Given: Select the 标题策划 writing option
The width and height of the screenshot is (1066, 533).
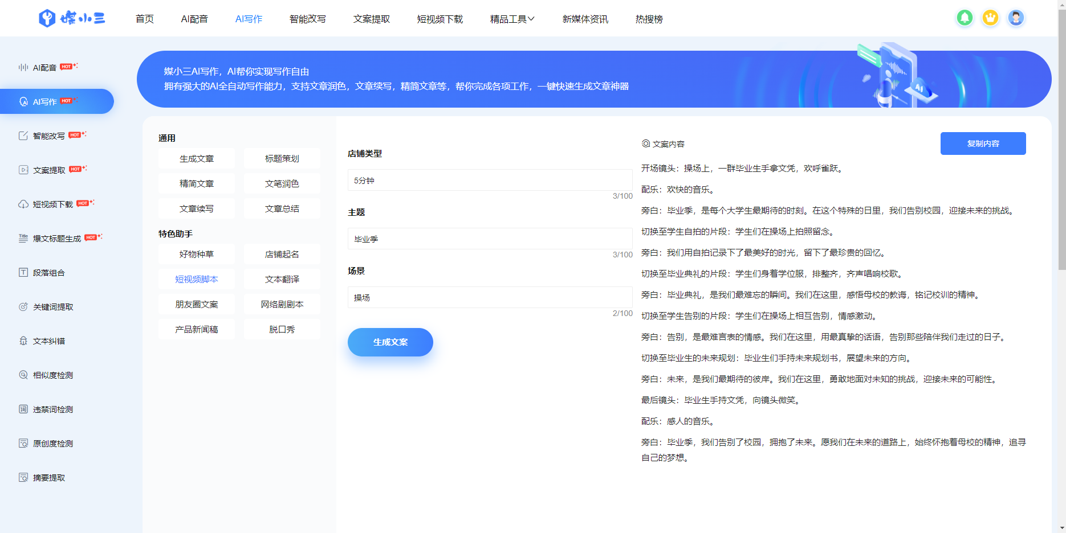Looking at the screenshot, I should [282, 159].
